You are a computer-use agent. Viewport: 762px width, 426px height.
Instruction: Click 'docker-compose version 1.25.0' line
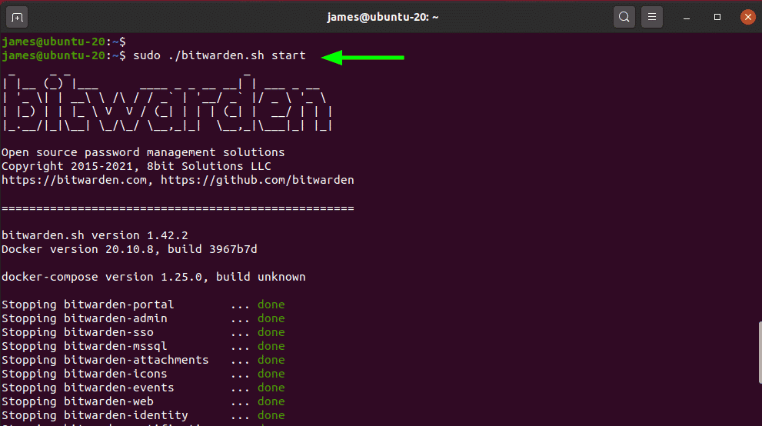click(154, 277)
